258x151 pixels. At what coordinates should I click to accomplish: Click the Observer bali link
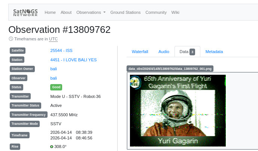coord(54,78)
